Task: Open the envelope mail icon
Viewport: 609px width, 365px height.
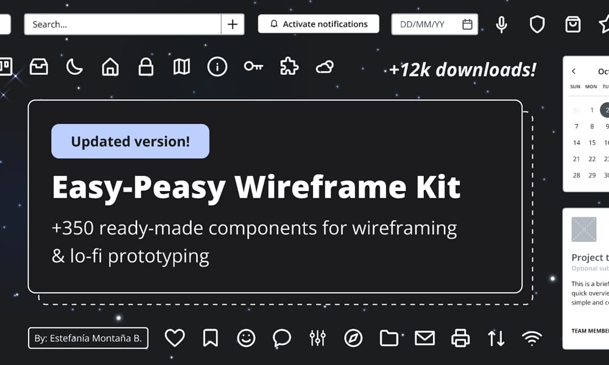Action: pos(424,337)
